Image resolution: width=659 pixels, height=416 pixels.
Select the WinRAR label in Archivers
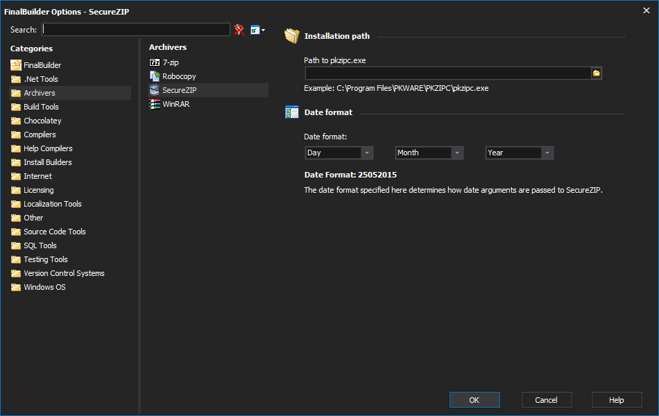176,104
